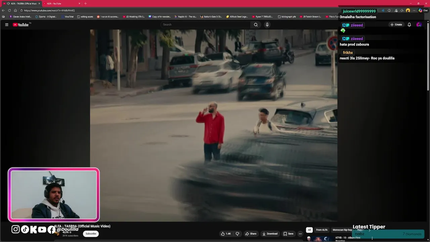Open the Baldur's Gate 3 bookmark
430x242 pixels.
[x=211, y=16]
